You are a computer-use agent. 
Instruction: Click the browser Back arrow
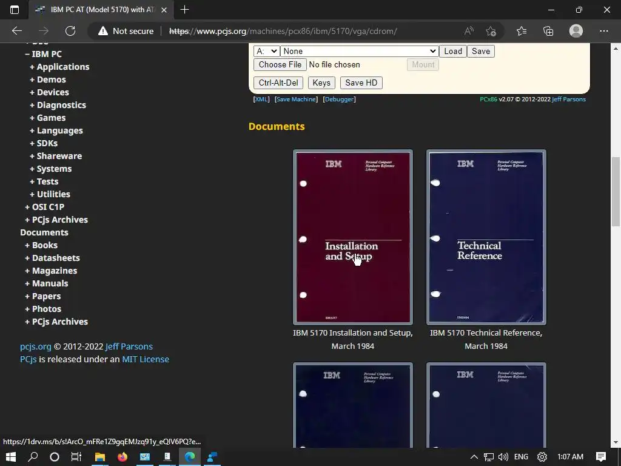[x=16, y=31]
